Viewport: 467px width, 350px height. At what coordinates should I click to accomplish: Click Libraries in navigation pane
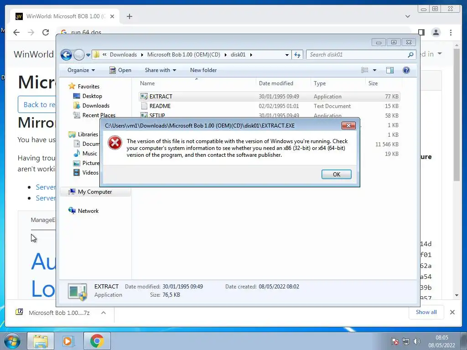pyautogui.click(x=88, y=134)
